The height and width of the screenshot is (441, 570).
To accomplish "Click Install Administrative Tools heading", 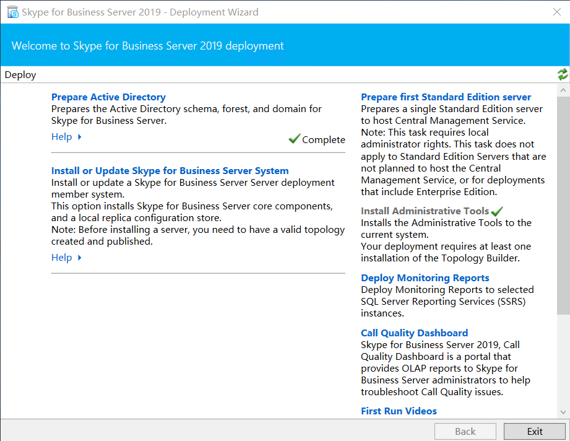I will click(x=425, y=211).
